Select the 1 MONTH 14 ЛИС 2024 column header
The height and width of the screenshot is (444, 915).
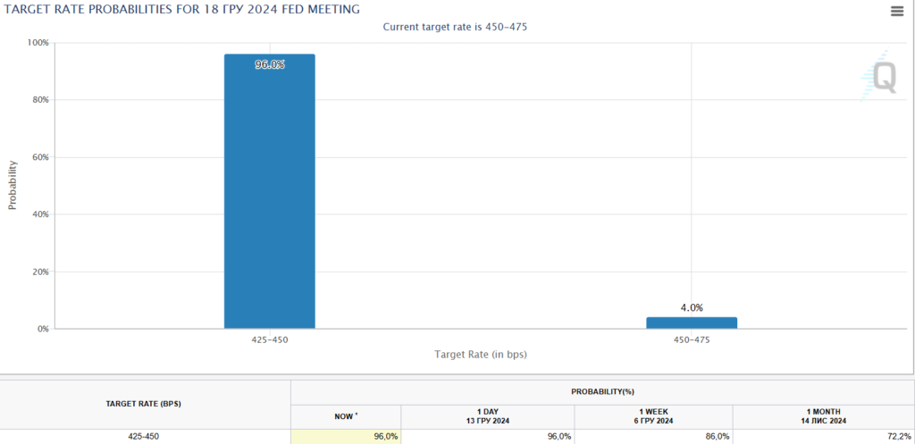pos(823,416)
